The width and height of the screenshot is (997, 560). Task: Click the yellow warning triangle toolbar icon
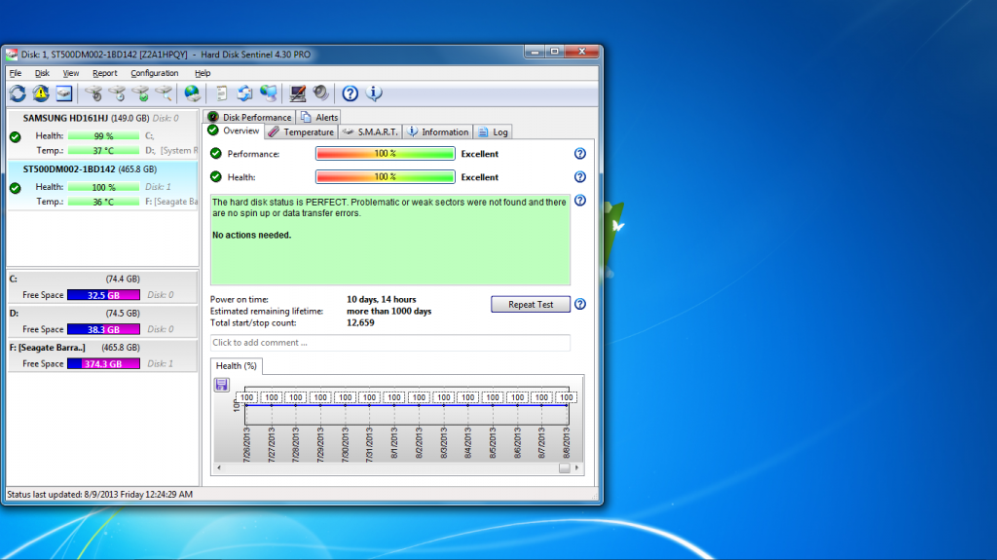pyautogui.click(x=41, y=93)
